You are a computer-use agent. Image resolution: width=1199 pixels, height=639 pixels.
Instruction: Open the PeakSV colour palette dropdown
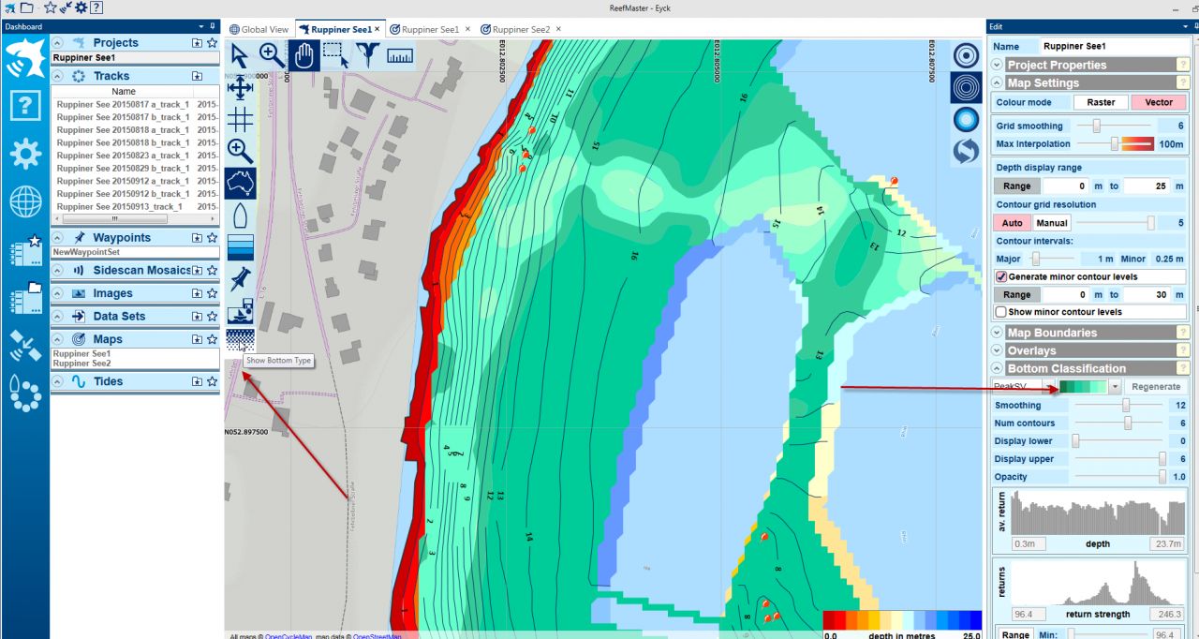pyautogui.click(x=1115, y=387)
